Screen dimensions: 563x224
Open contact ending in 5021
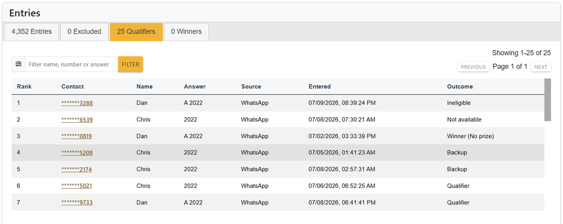[77, 186]
